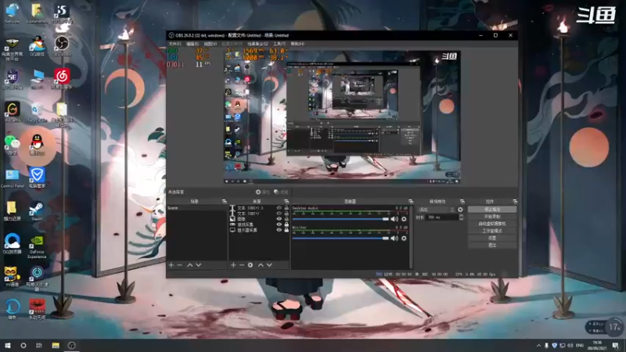Open the Help menu in OBS
The height and width of the screenshot is (352, 626).
(x=297, y=44)
